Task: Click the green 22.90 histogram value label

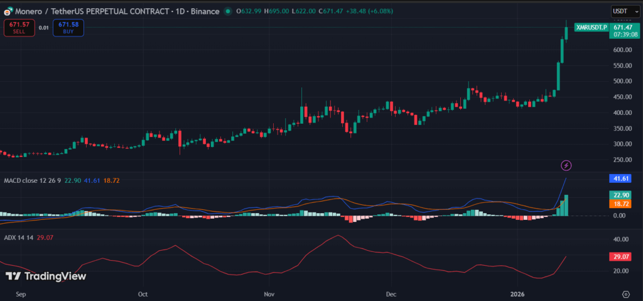Action: point(622,195)
